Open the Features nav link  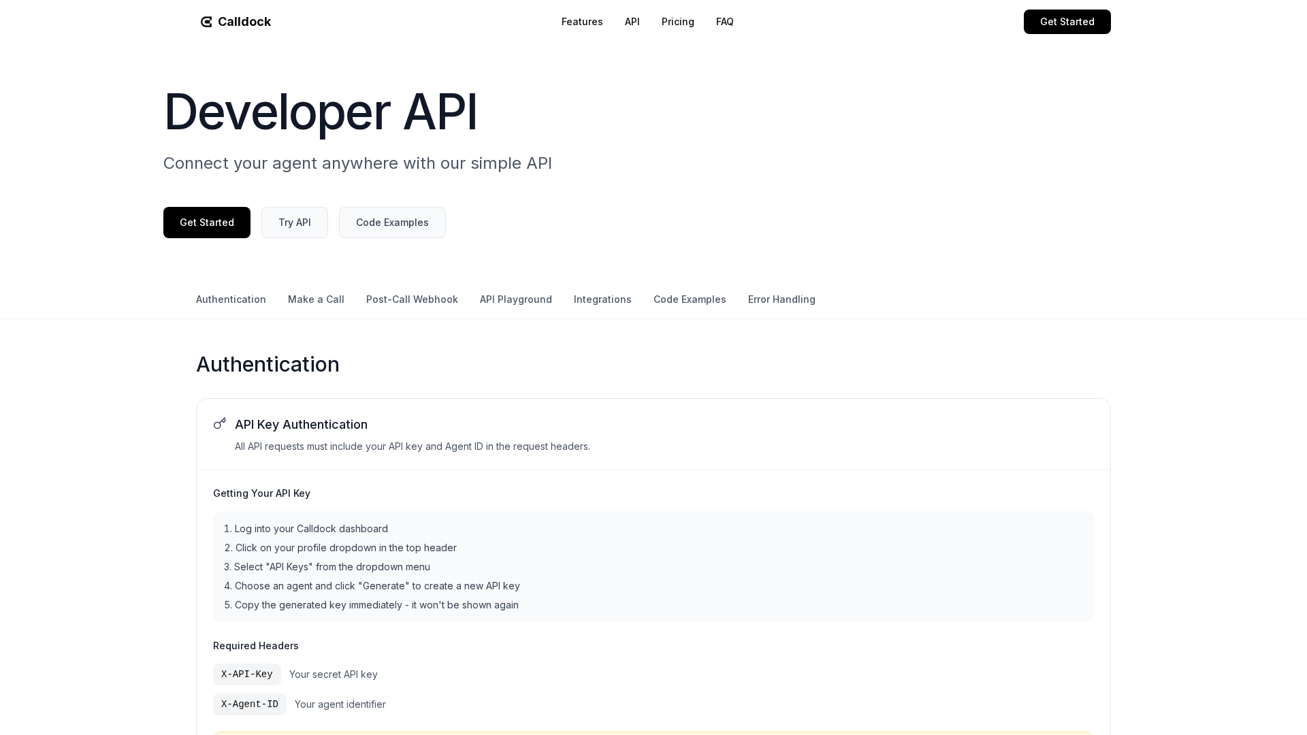click(582, 22)
